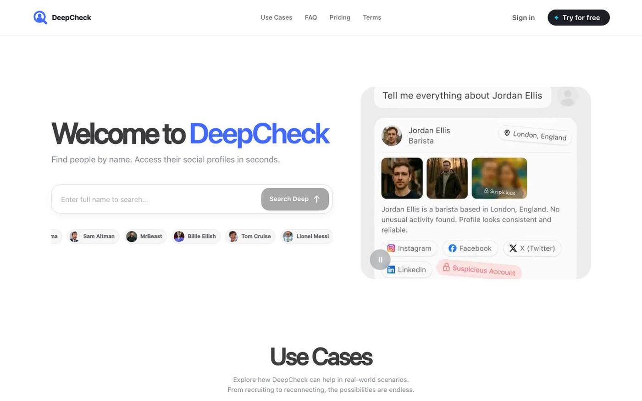Viewport: 642px width, 401px height.
Task: Click the Instagram icon chip
Action: [409, 248]
